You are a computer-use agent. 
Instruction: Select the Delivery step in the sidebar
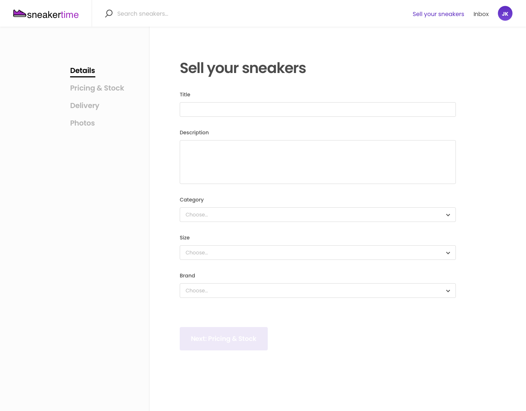84,105
